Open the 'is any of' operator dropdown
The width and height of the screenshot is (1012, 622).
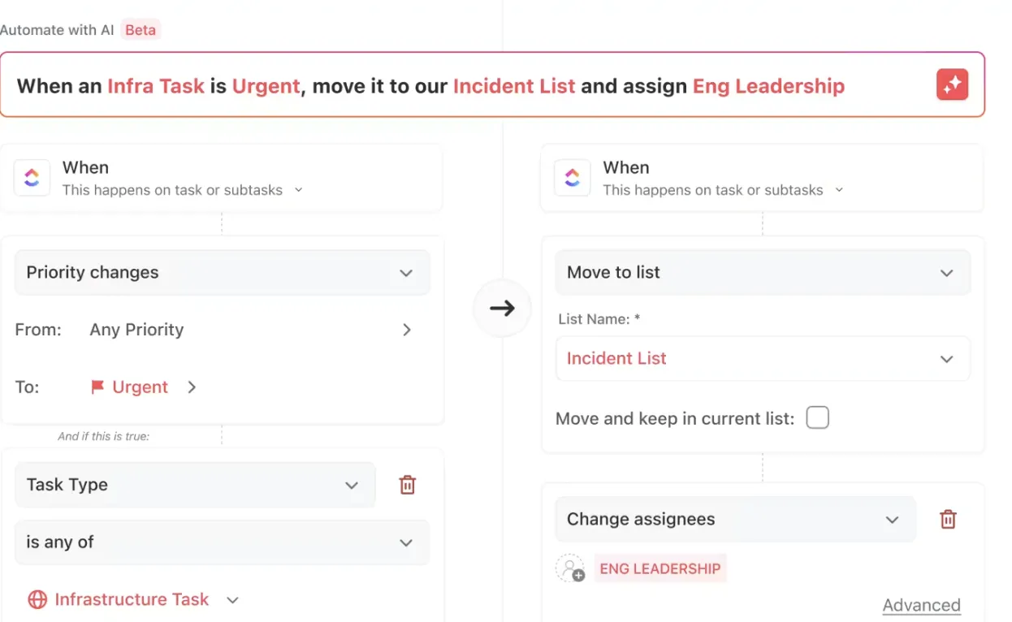click(223, 542)
